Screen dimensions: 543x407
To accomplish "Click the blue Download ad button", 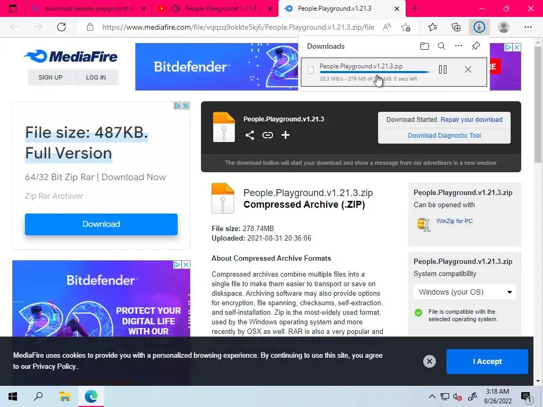I will [x=101, y=224].
